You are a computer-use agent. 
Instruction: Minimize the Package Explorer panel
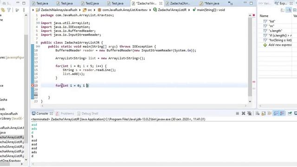18,3
